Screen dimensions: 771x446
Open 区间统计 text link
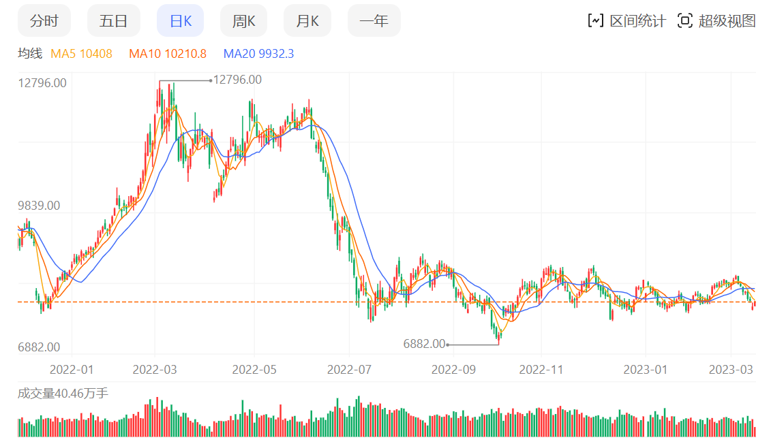click(x=637, y=20)
